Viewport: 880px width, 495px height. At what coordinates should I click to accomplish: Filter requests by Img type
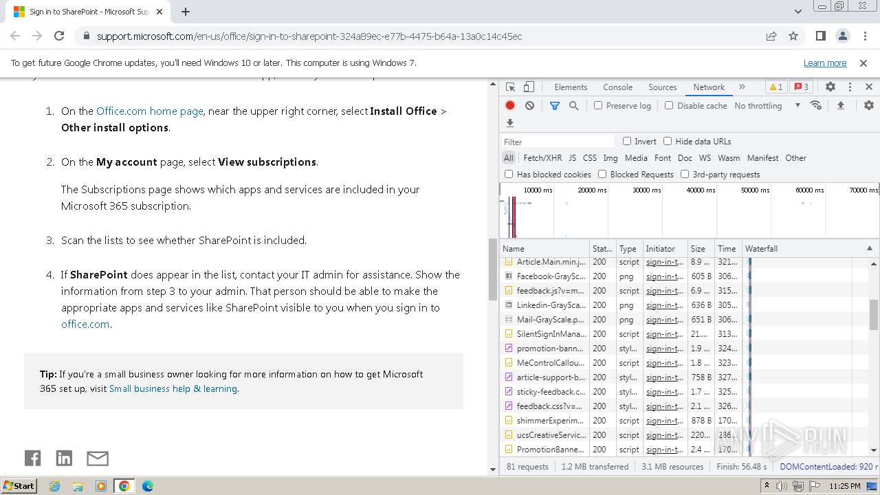[610, 158]
